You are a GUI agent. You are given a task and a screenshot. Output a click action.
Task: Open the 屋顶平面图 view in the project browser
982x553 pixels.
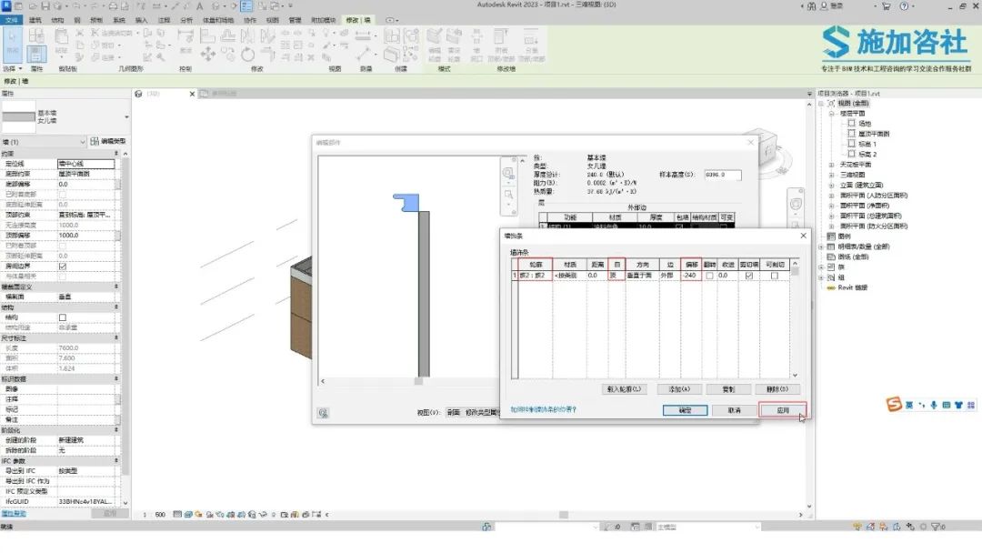[874, 134]
